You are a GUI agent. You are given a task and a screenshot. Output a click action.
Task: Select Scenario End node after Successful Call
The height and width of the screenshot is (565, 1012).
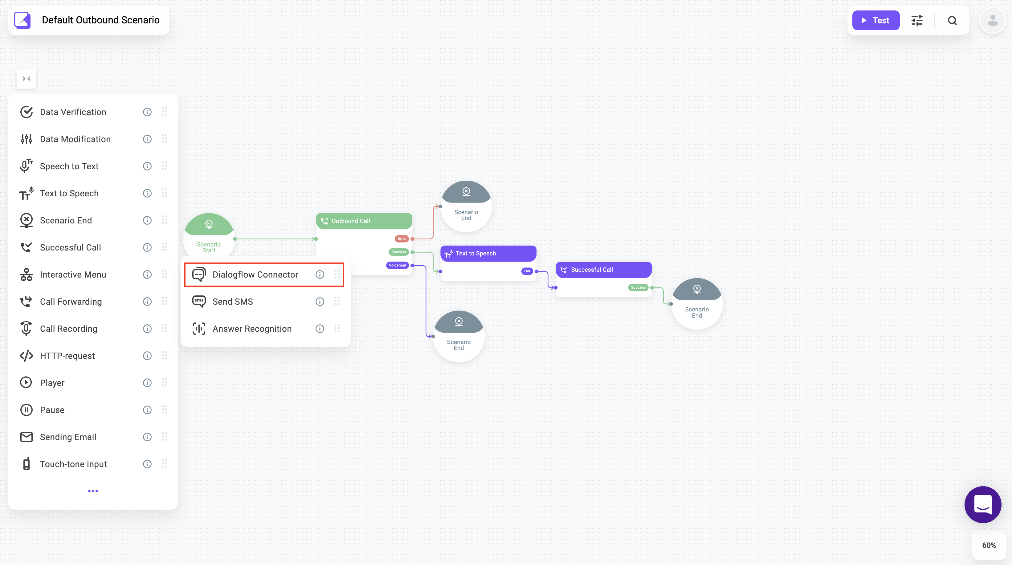pos(697,304)
